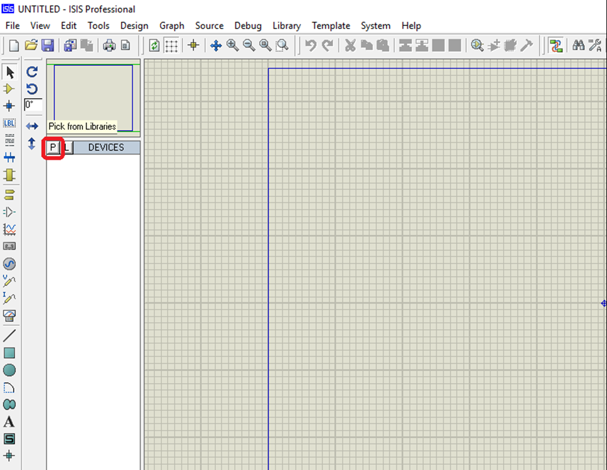Select the Generator mode sine icon
The image size is (607, 470).
click(9, 263)
